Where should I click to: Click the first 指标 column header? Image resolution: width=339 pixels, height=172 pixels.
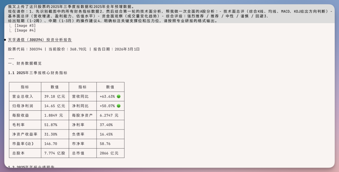click(x=25, y=87)
